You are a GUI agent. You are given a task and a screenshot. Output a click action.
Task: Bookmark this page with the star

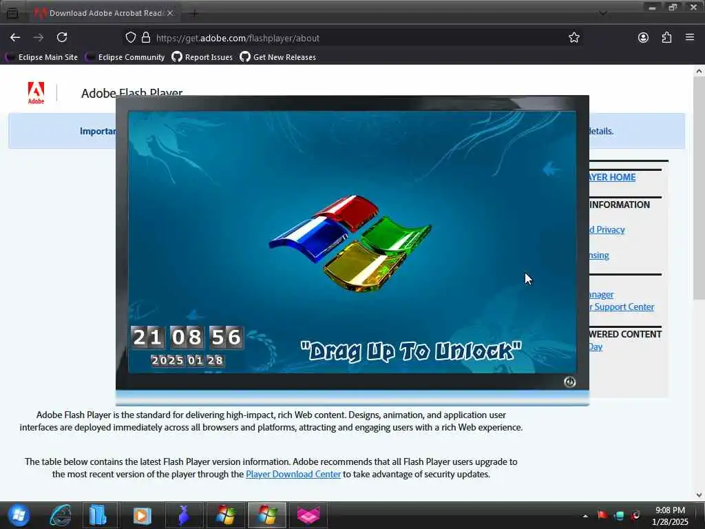coord(574,37)
